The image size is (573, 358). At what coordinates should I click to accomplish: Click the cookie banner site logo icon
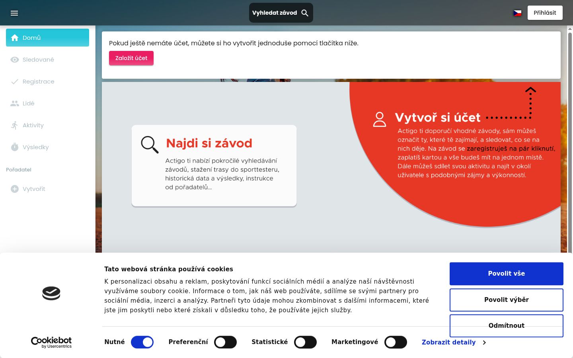click(51, 293)
